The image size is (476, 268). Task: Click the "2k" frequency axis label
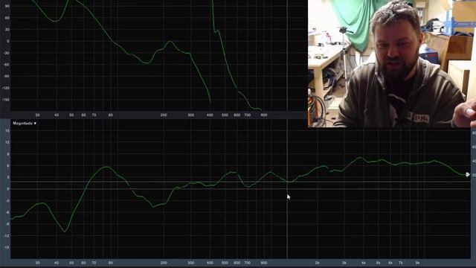[x=318, y=263]
